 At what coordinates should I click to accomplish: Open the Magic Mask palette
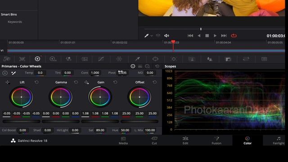point(192,59)
